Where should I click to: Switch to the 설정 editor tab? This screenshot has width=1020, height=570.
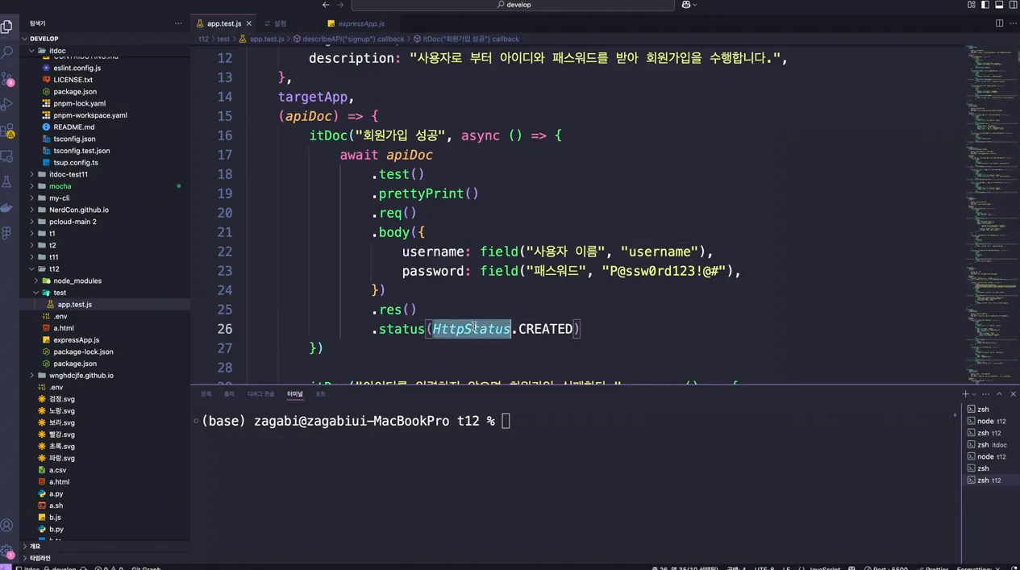[279, 23]
